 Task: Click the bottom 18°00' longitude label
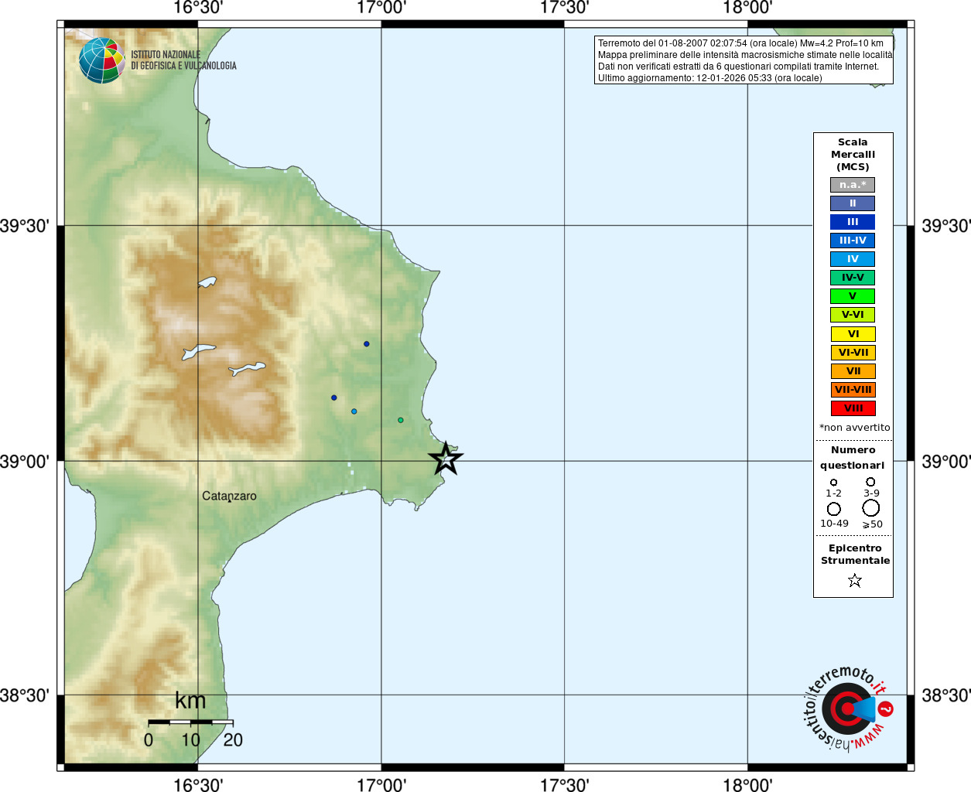click(x=747, y=785)
